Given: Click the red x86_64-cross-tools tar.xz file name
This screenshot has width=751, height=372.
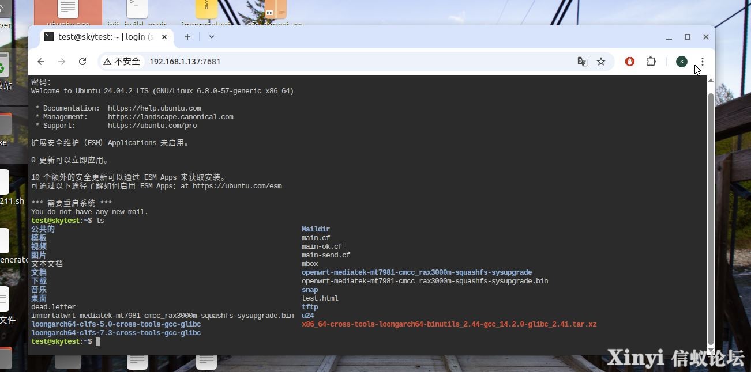Looking at the screenshot, I should 449,324.
